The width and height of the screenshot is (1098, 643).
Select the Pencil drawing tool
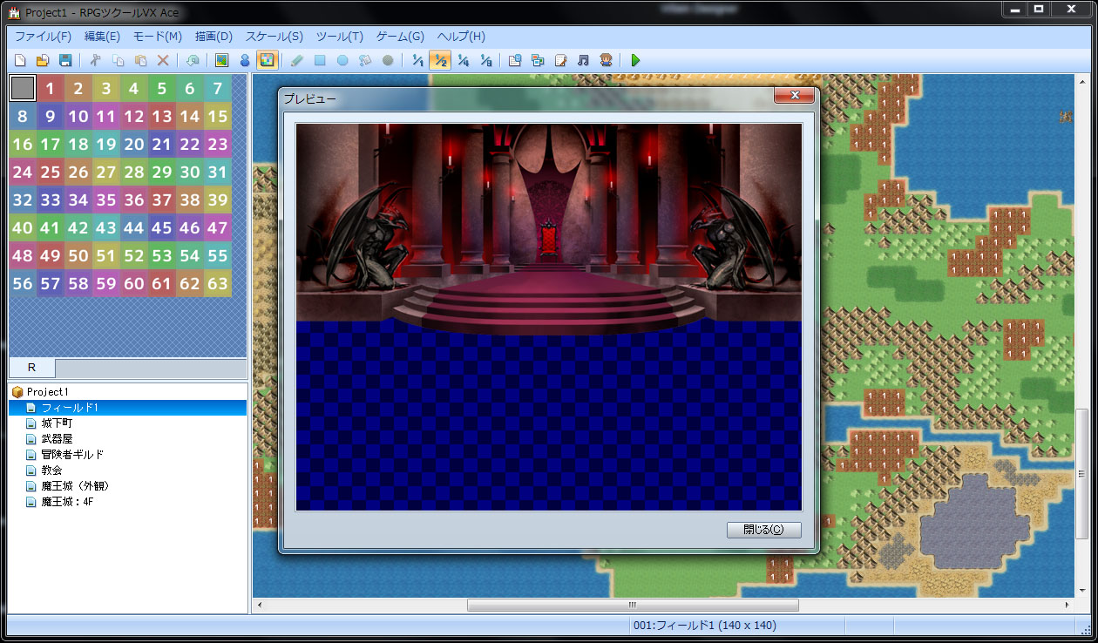click(x=297, y=61)
